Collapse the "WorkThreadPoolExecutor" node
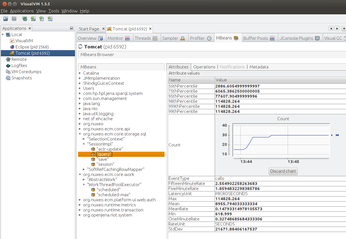346x239 pixels. 84,185
